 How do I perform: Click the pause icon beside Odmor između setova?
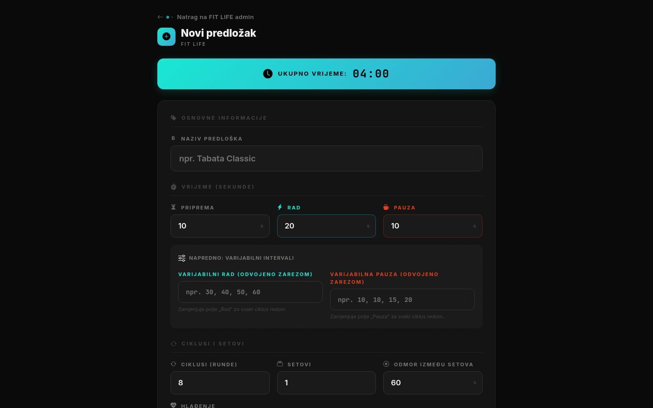(386, 364)
